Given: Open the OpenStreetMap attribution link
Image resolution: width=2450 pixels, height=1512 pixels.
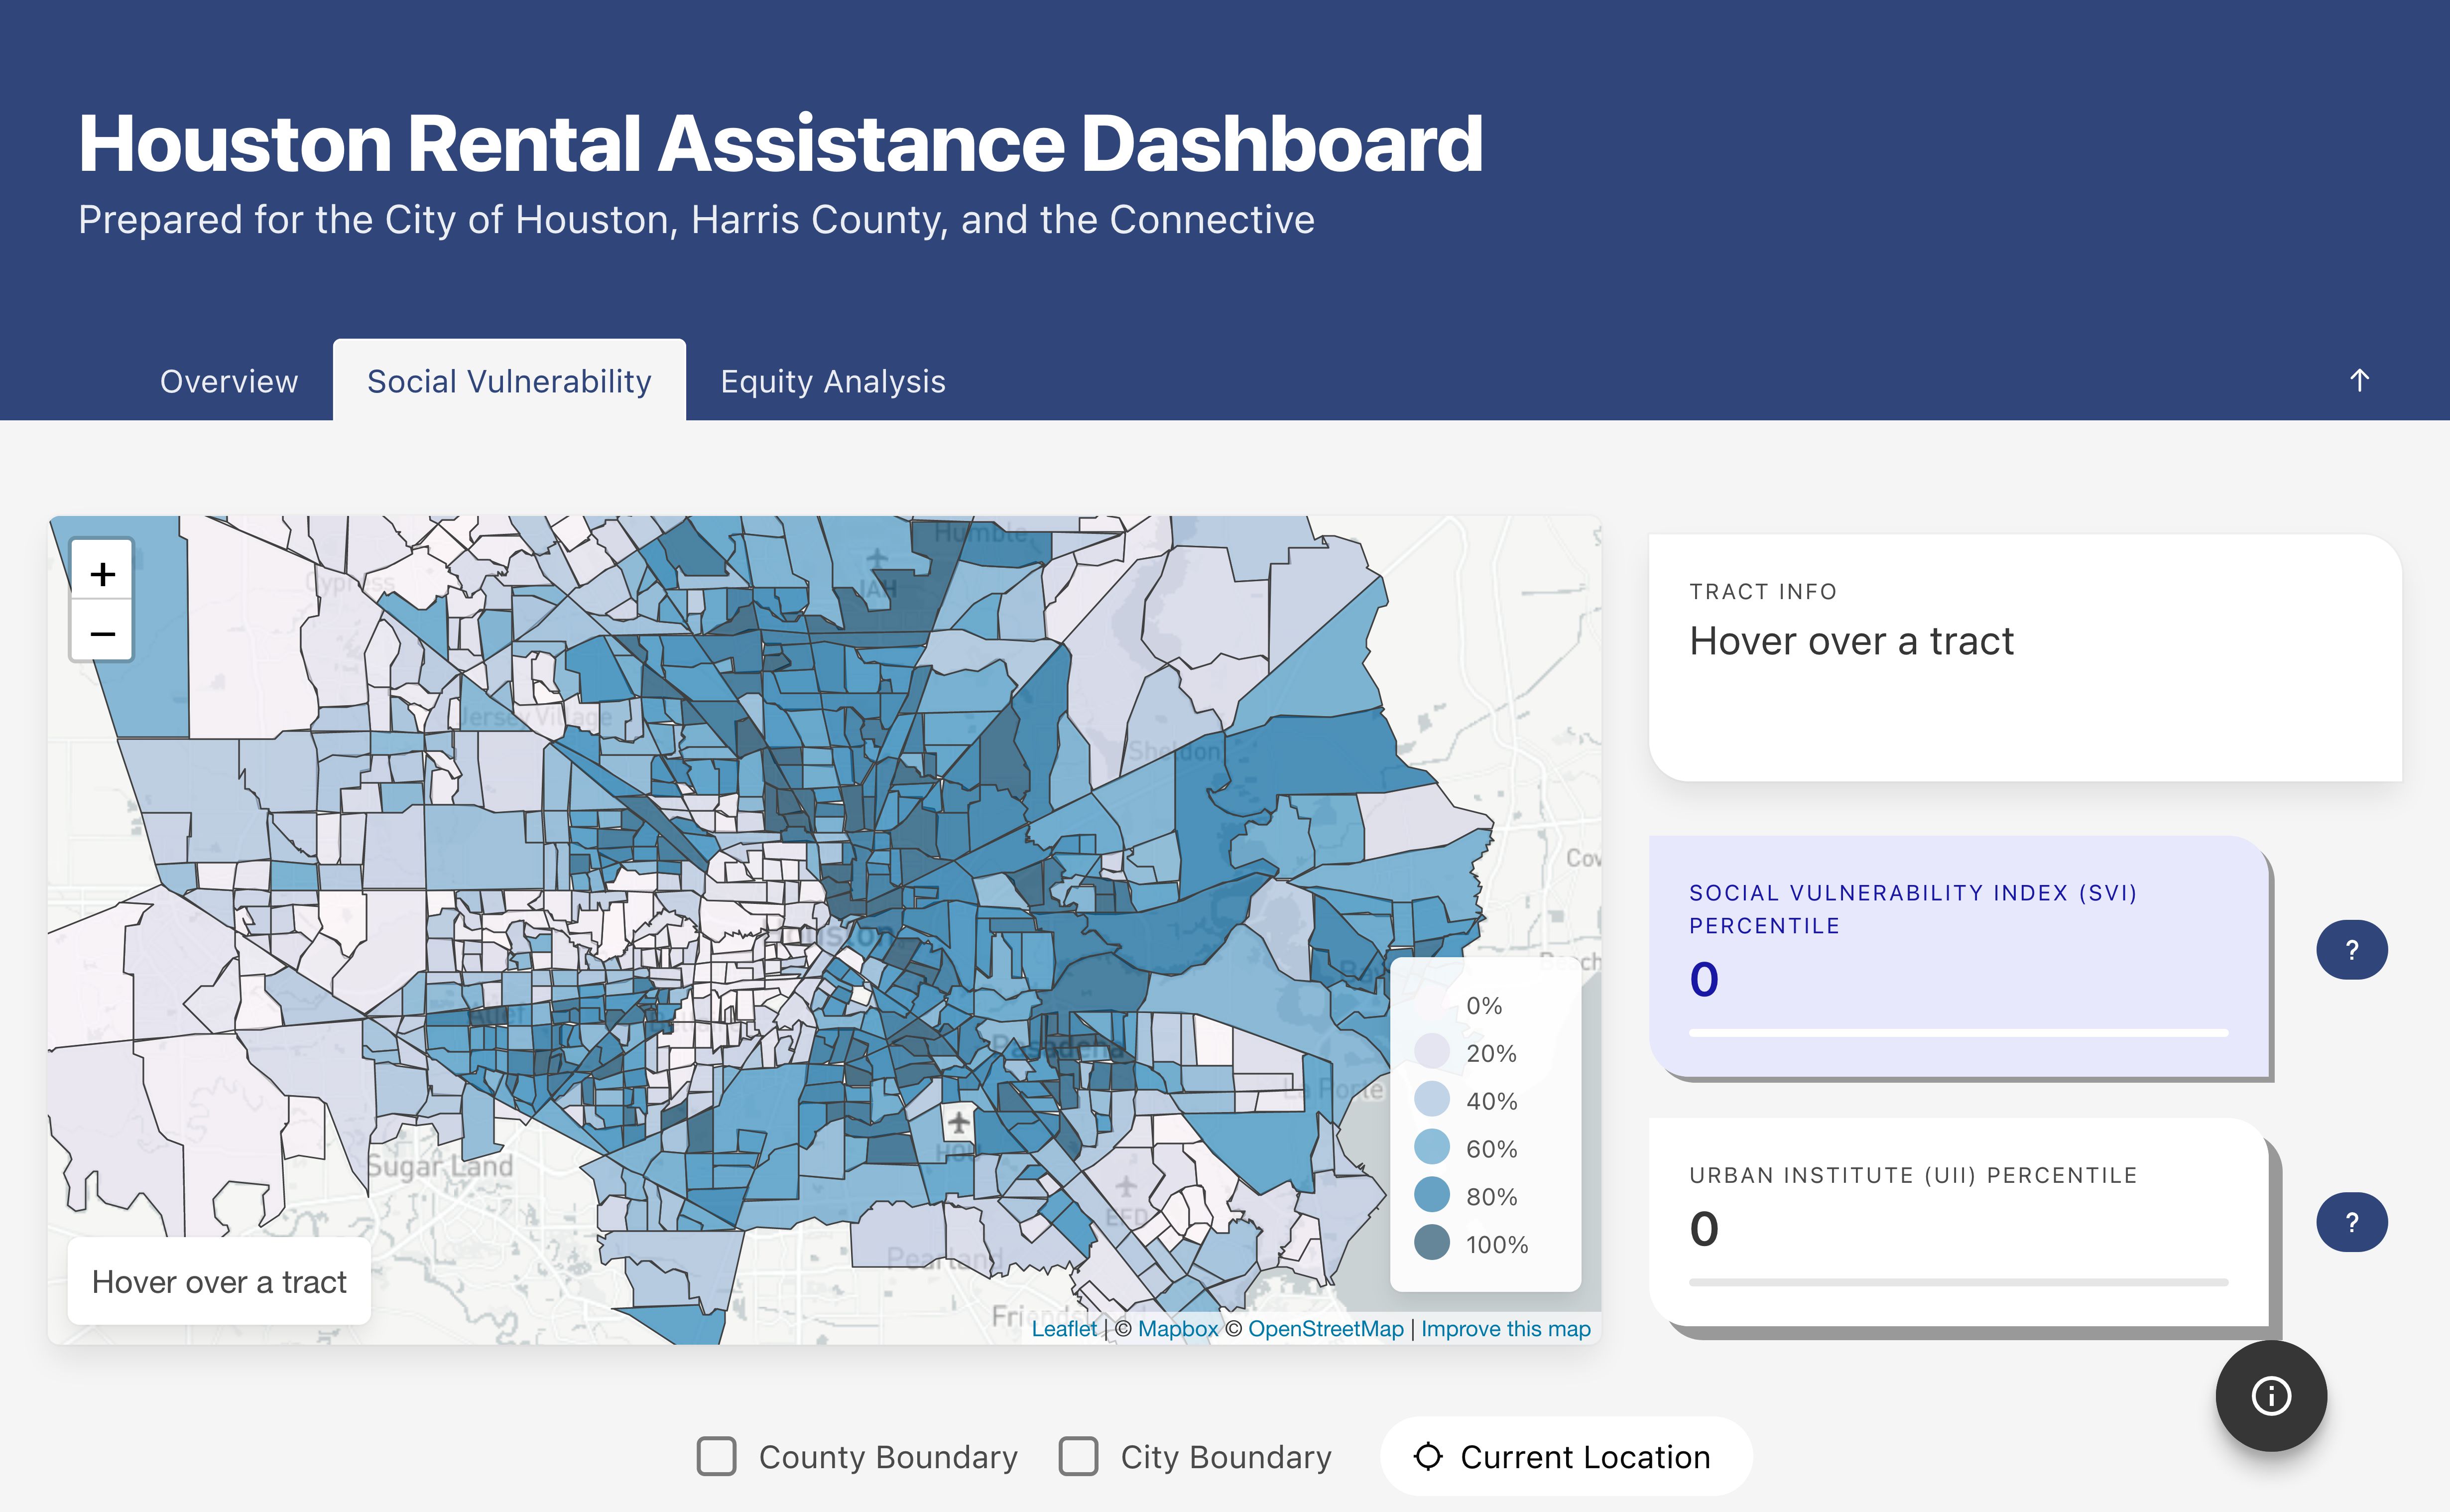Looking at the screenshot, I should [x=1326, y=1329].
